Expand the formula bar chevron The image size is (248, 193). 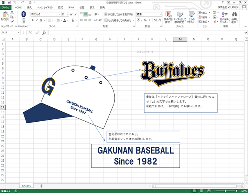[246, 33]
